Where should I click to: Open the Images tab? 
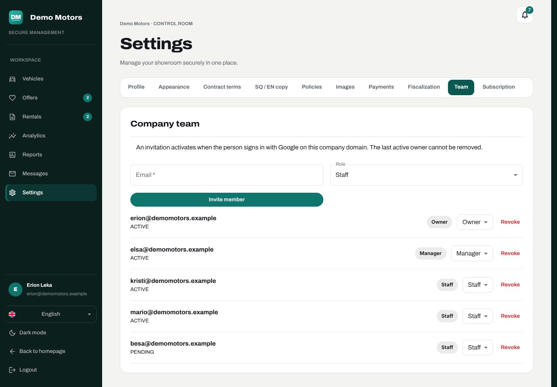pyautogui.click(x=345, y=87)
